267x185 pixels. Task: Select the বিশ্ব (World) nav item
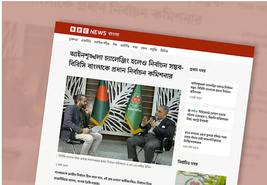(x=115, y=44)
